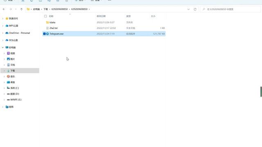This screenshot has width=262, height=147.
Task: Sort by the 类型 column header
Action: coord(128,16)
